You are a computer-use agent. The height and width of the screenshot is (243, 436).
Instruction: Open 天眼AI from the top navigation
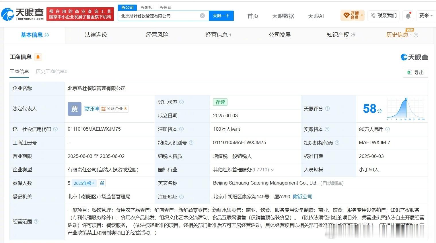[x=316, y=16]
